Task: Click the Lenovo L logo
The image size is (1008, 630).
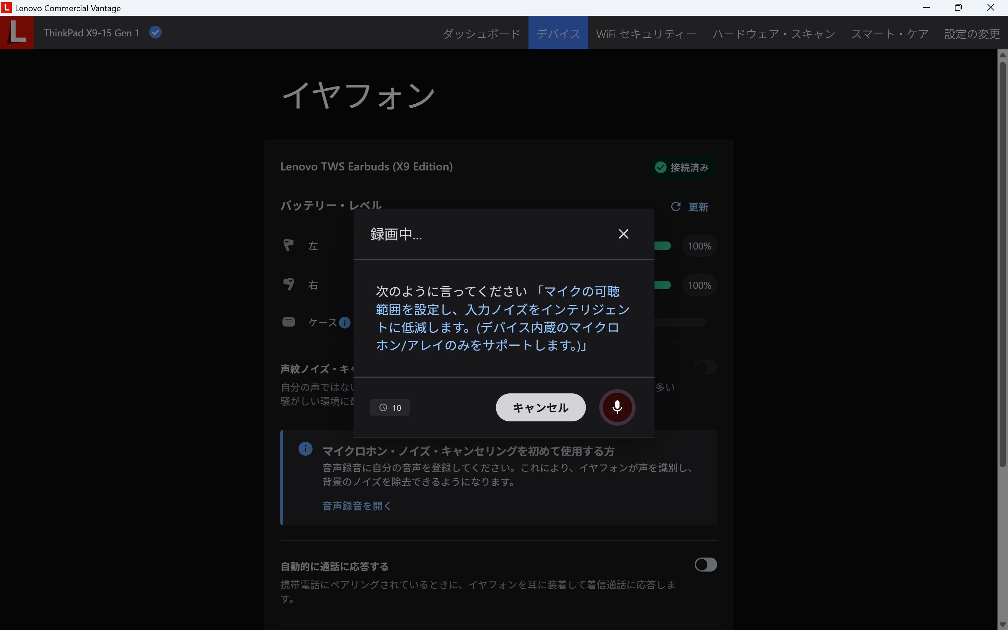Action: (17, 33)
